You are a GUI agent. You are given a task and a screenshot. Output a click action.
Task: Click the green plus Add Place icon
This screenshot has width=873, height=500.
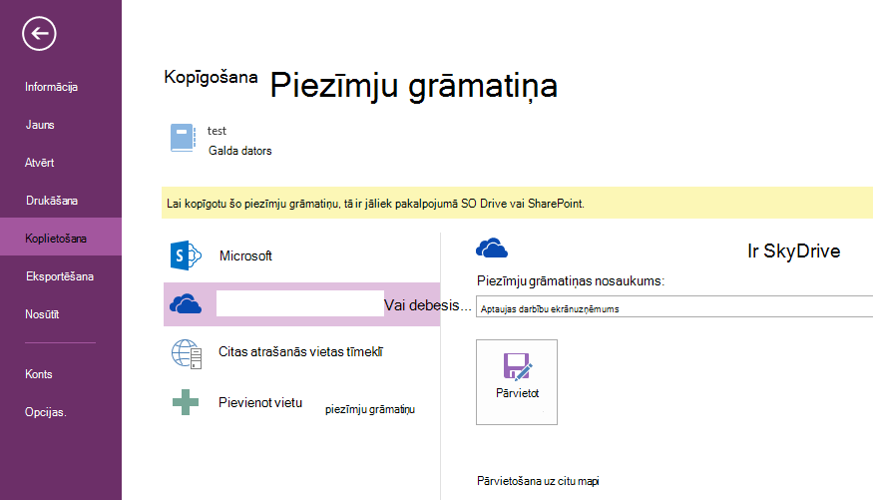tap(186, 402)
